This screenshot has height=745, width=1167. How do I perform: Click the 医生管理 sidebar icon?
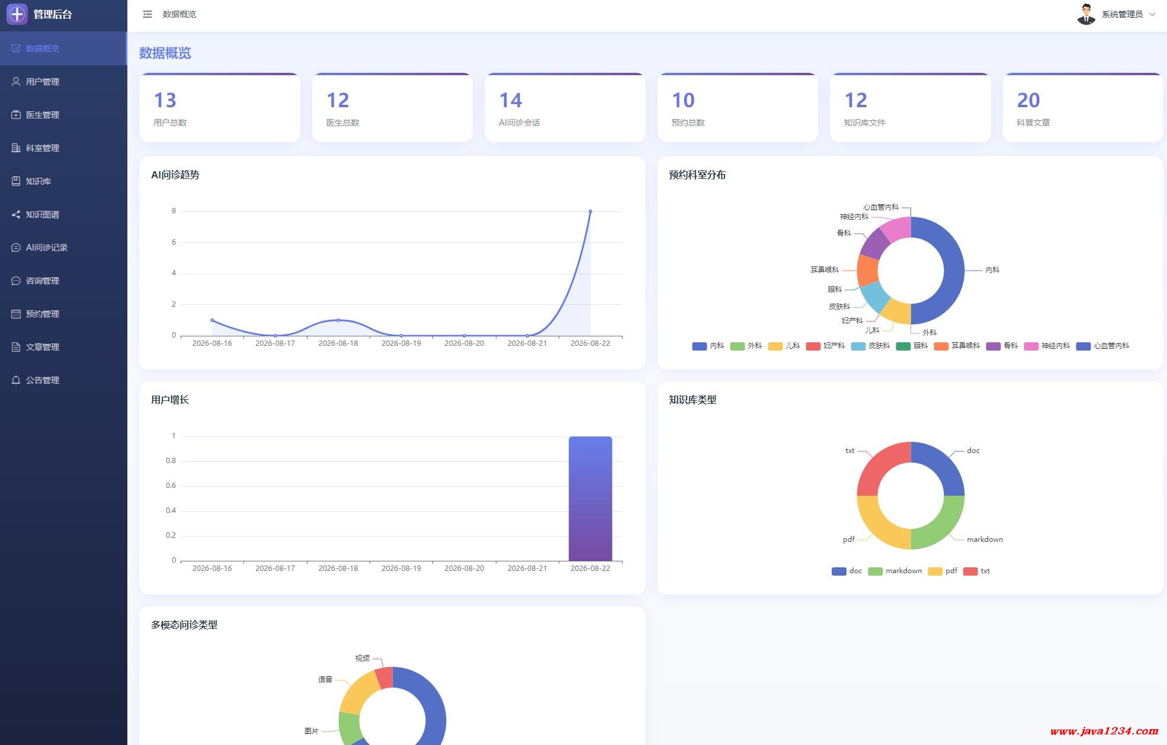pyautogui.click(x=16, y=115)
